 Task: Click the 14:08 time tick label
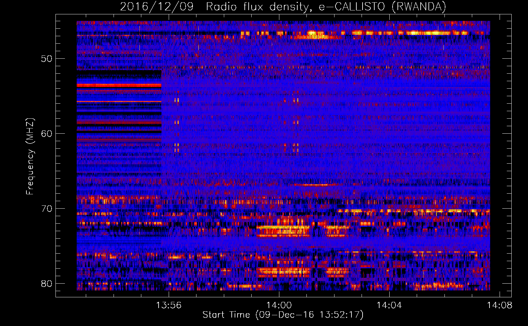[x=500, y=305]
